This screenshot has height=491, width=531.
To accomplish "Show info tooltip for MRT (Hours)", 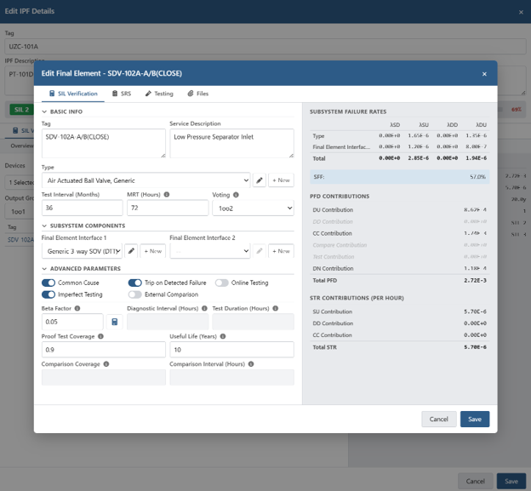I will (167, 194).
